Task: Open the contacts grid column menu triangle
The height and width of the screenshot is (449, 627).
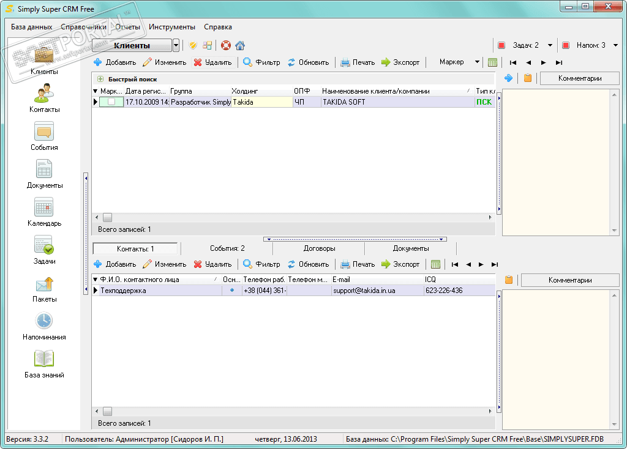Action: [x=95, y=279]
